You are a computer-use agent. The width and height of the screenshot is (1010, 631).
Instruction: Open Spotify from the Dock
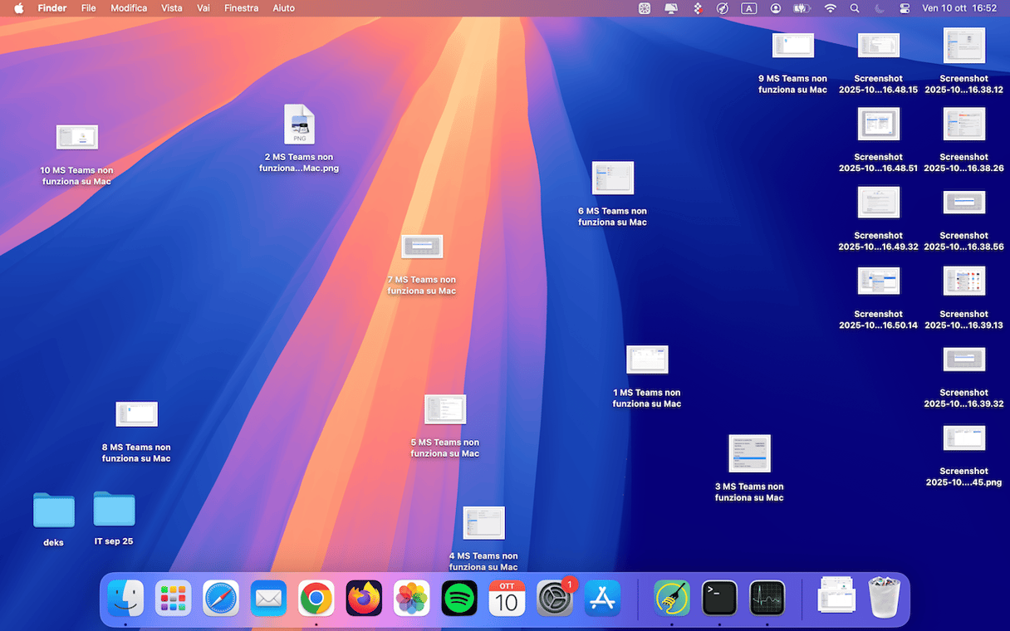pyautogui.click(x=459, y=598)
